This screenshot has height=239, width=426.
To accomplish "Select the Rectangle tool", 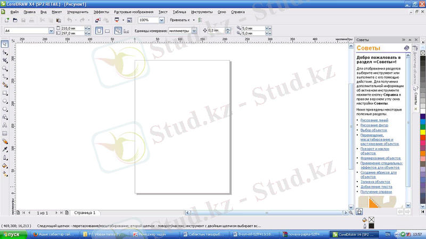I will [x=5, y=92].
